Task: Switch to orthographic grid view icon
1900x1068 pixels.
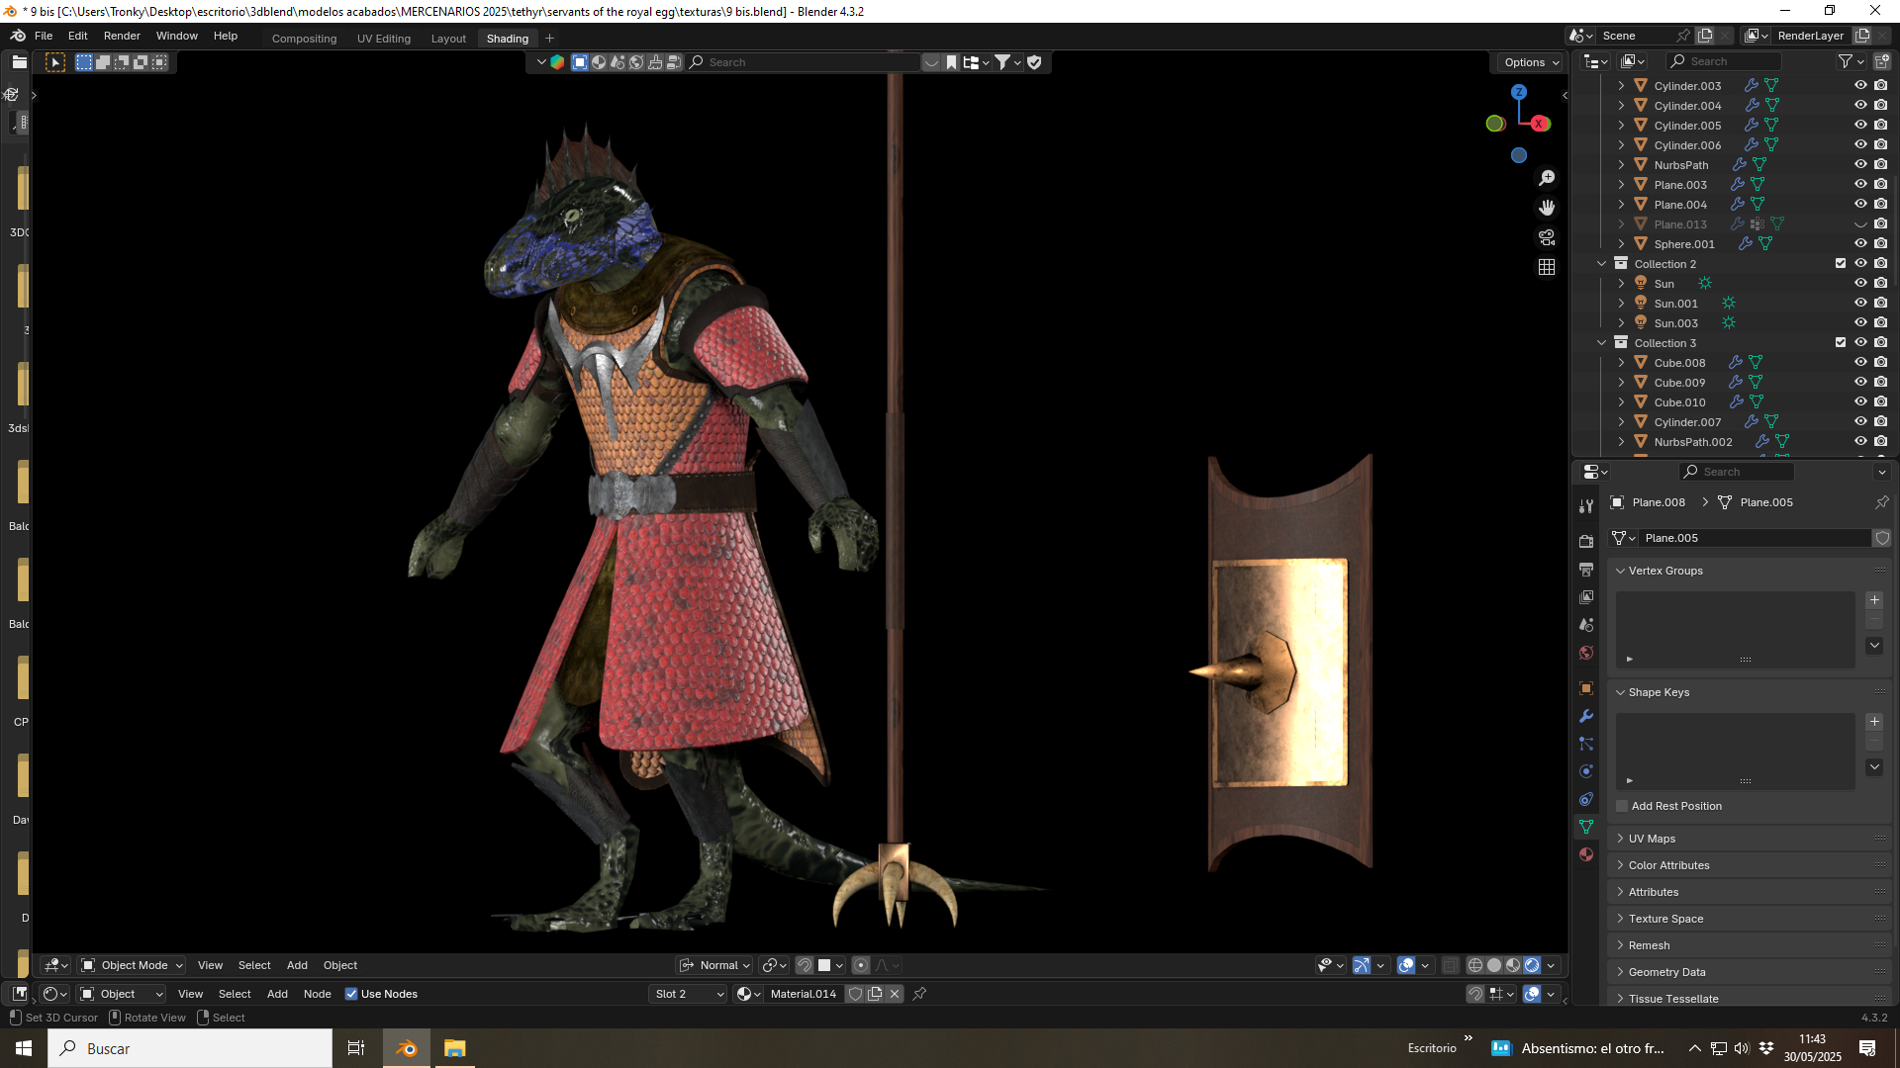Action: pyautogui.click(x=1547, y=267)
